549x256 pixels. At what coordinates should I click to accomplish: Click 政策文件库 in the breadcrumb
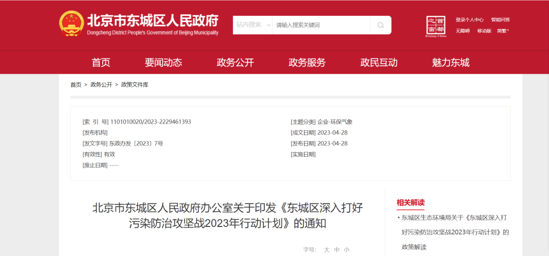pos(135,84)
